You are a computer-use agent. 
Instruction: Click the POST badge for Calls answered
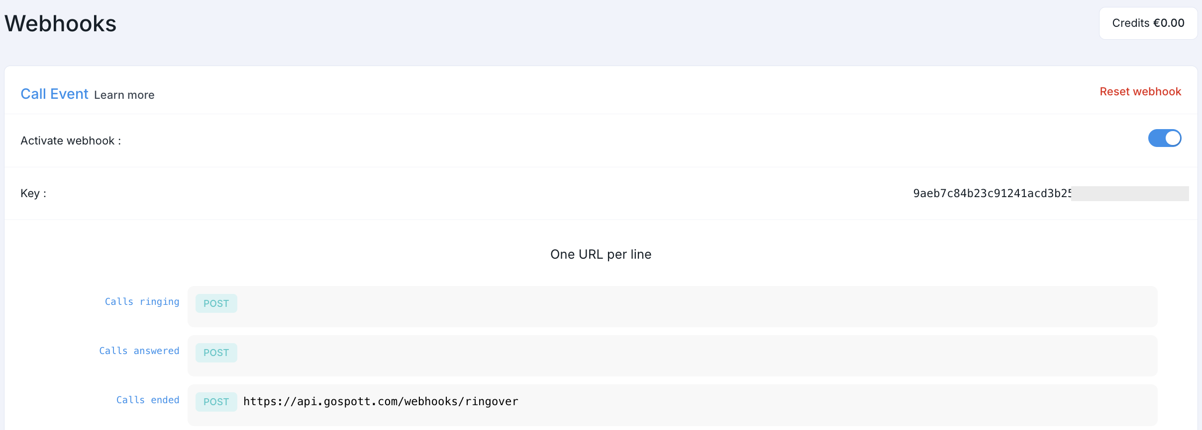[x=216, y=353]
